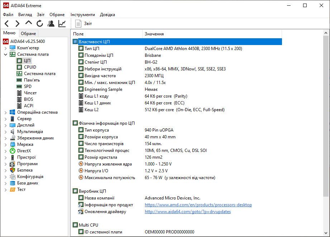This screenshot has height=237, width=330.
Task: Switch to the Обране sidebar tab
Action: (28, 33)
